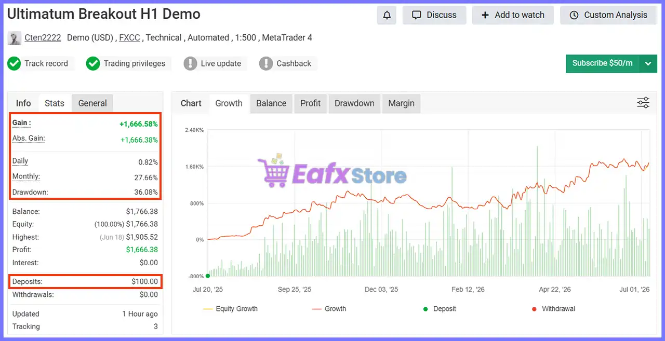Viewport: 665px width, 341px height.
Task: Click the 36.08% drawdown value
Action: point(146,192)
